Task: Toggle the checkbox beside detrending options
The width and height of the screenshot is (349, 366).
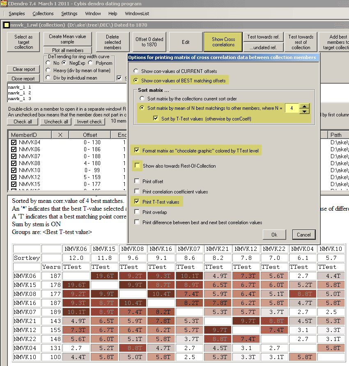Action: click(119, 78)
